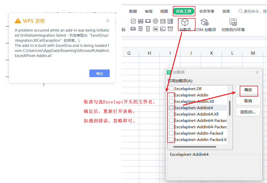Insert a checkbox form control from ribbon

pos(133,21)
